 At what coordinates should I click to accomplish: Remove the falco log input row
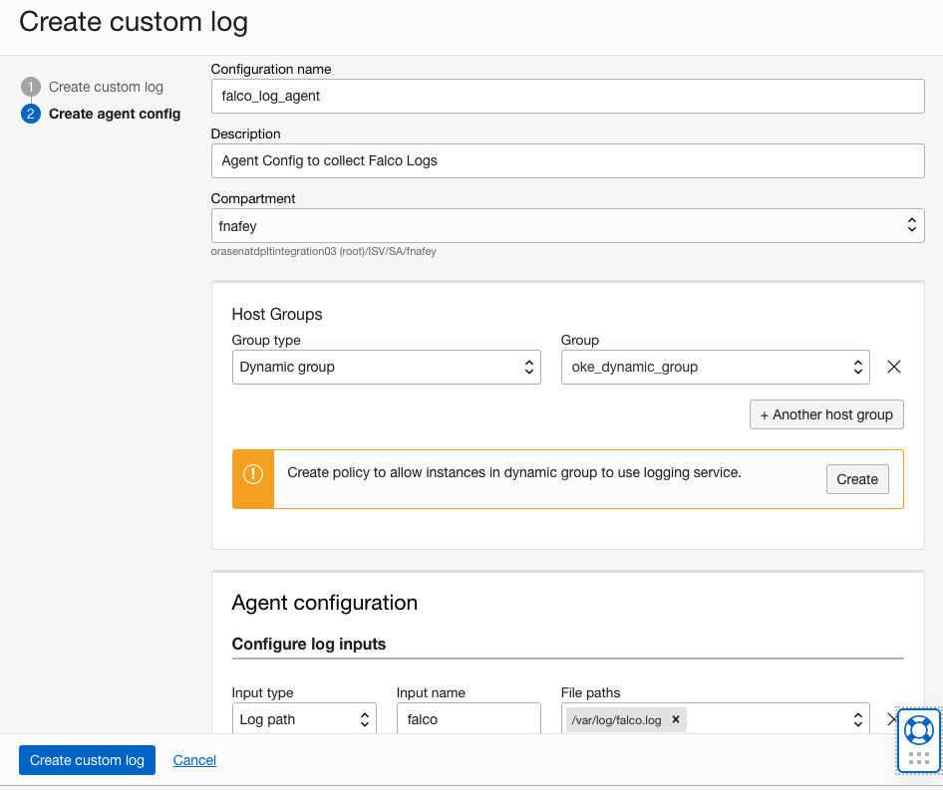click(893, 718)
